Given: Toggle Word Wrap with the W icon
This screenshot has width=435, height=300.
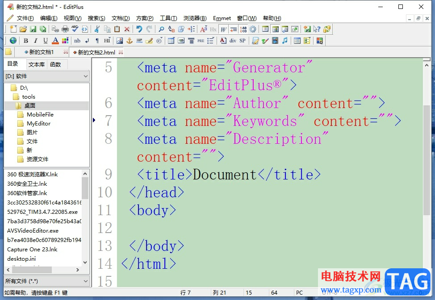Looking at the screenshot, I should coord(224,29).
